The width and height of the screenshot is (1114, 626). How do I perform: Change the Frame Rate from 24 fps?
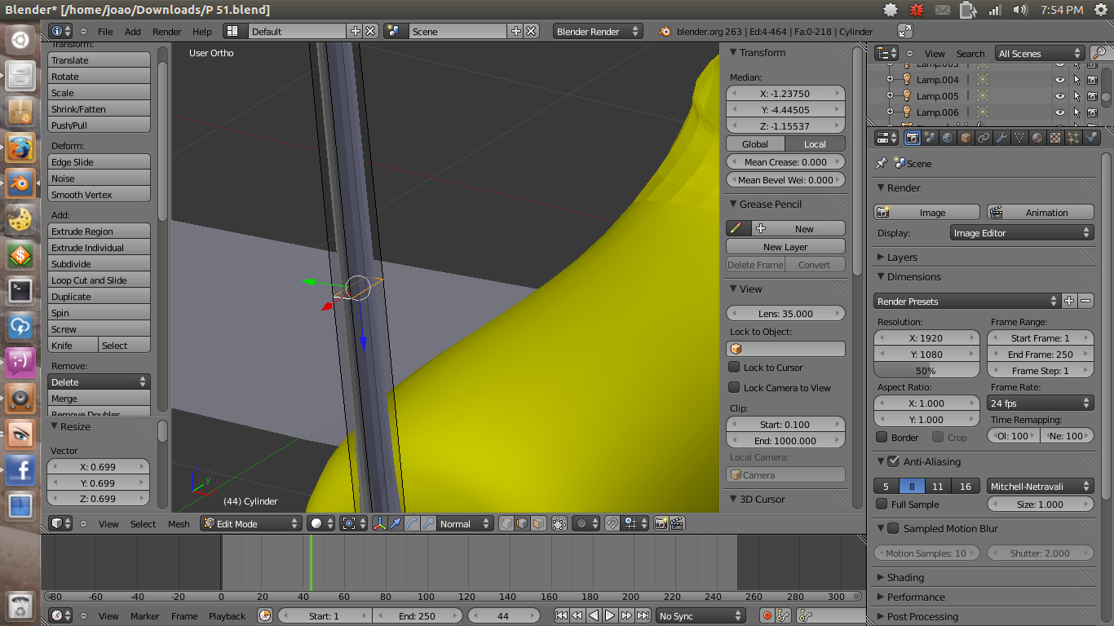[x=1040, y=403]
